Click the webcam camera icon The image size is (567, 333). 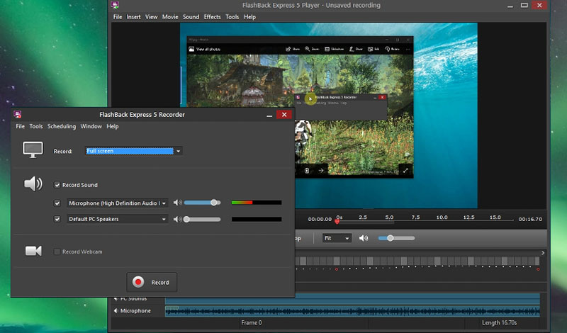33,251
